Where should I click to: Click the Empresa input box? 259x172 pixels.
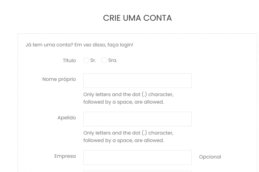click(x=137, y=157)
